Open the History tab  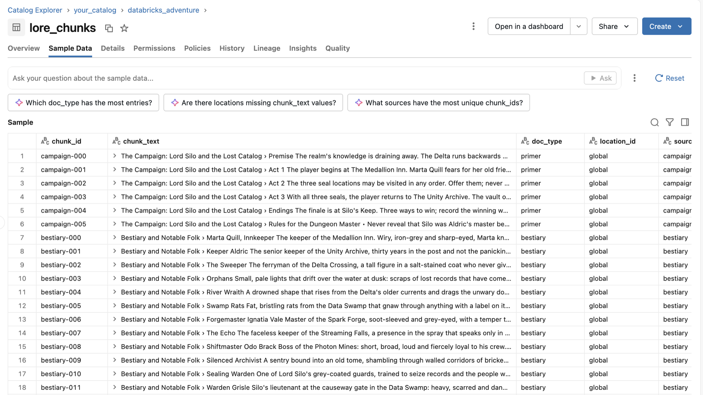point(232,48)
